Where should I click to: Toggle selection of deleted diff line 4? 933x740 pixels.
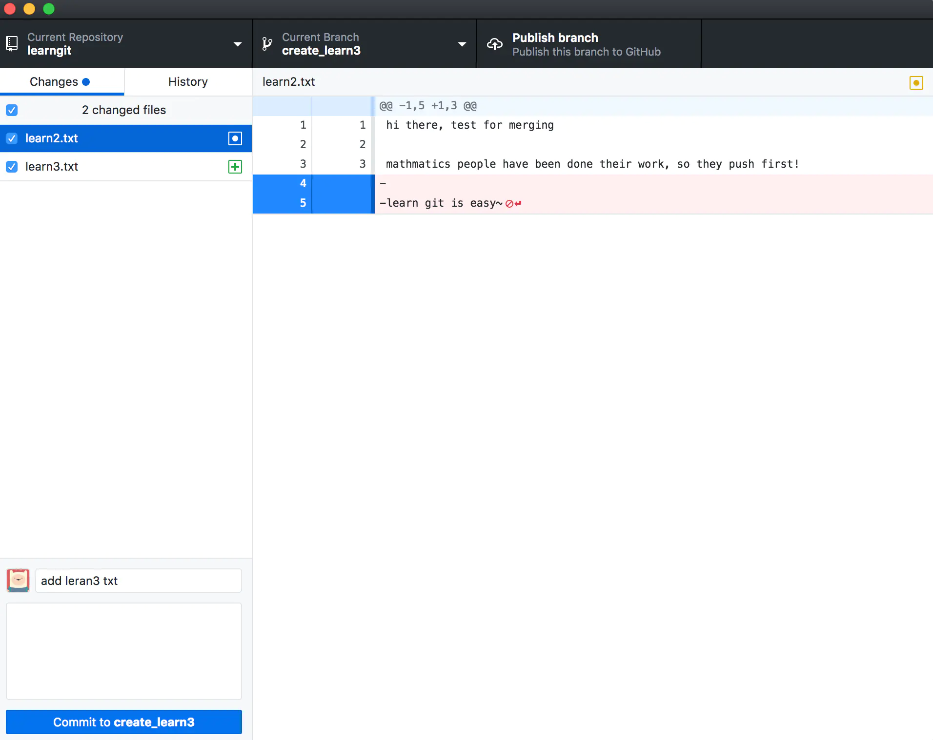pos(313,184)
